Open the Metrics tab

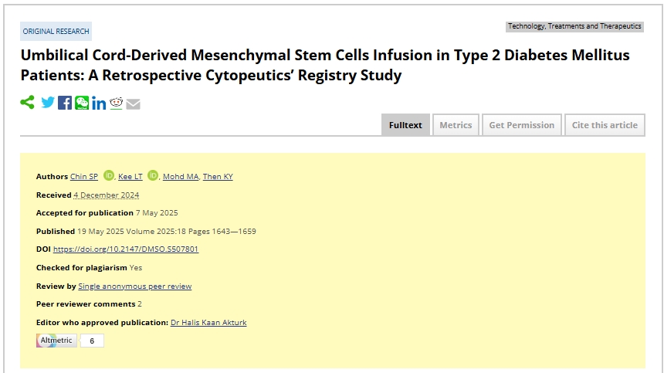(x=456, y=125)
